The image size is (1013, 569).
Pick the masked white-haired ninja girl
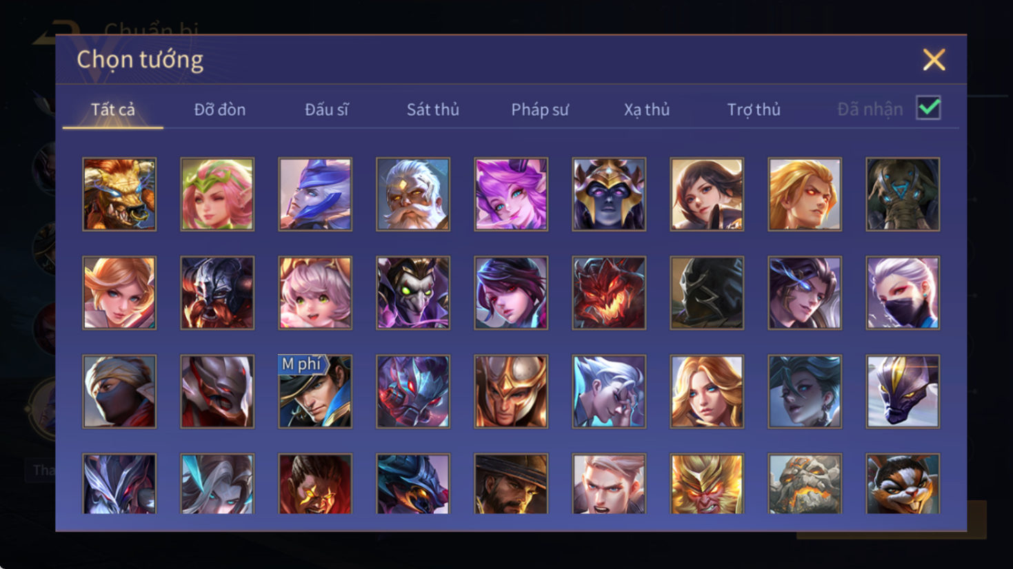click(903, 293)
